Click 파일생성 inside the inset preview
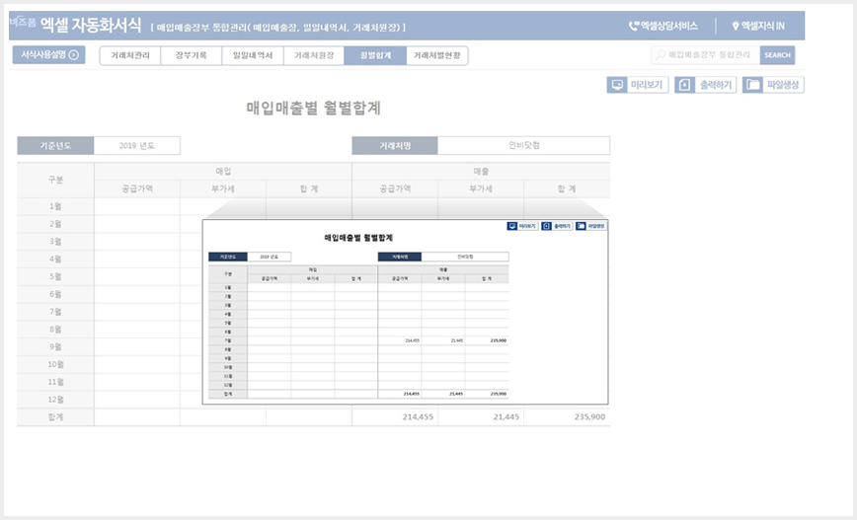This screenshot has height=520, width=857. point(590,226)
